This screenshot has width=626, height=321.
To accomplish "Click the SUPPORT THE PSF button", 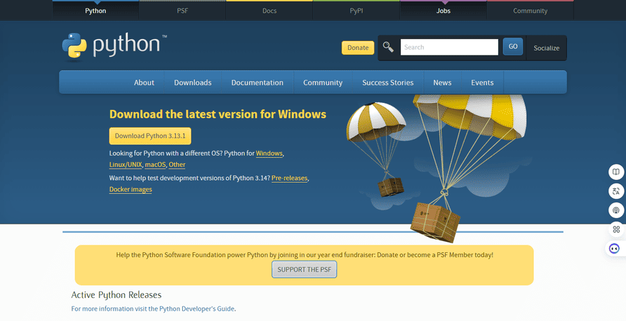I will (x=304, y=270).
